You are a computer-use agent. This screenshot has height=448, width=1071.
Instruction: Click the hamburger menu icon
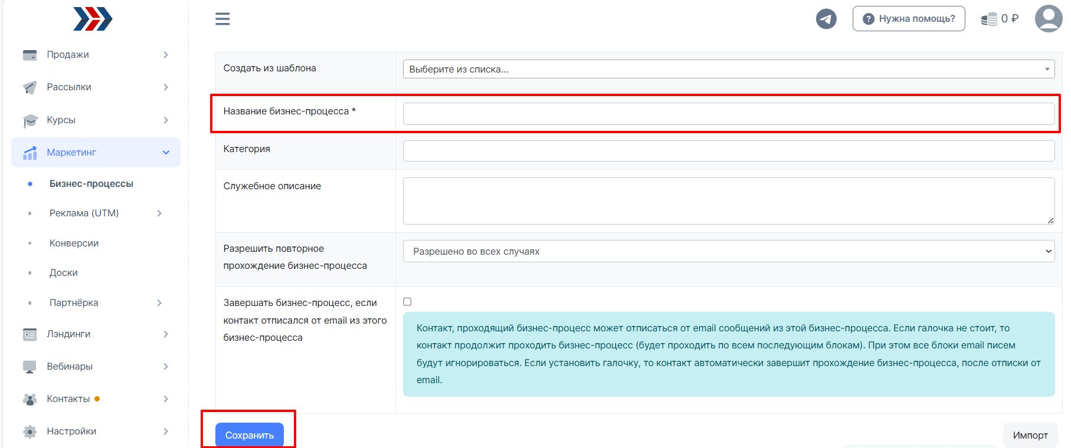pyautogui.click(x=222, y=19)
